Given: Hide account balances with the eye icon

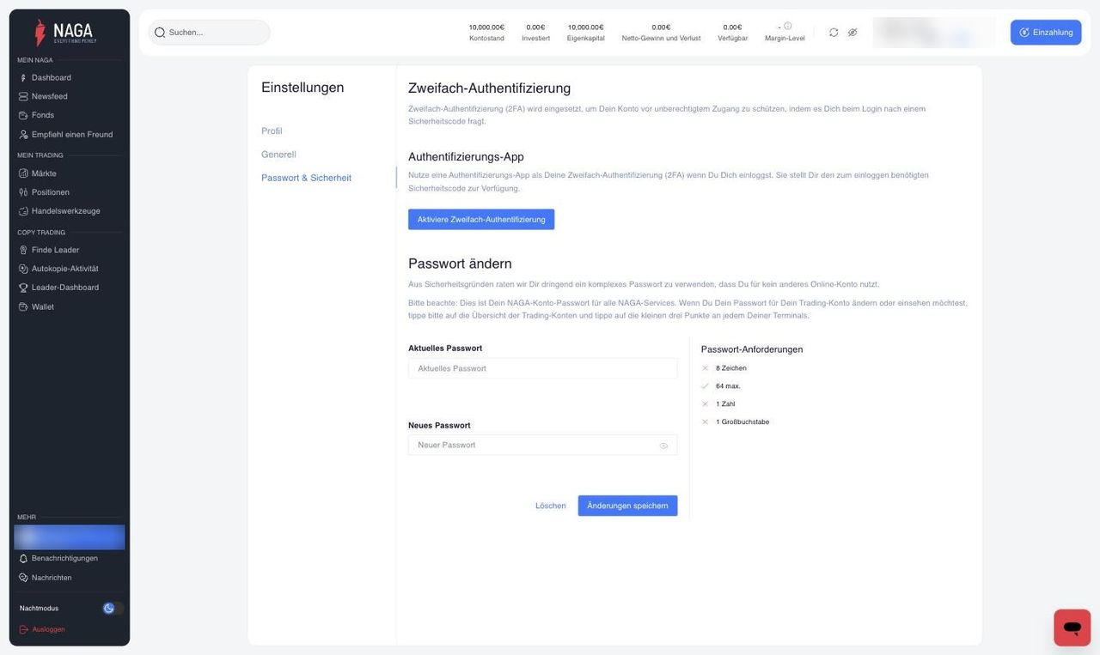Looking at the screenshot, I should 852,33.
